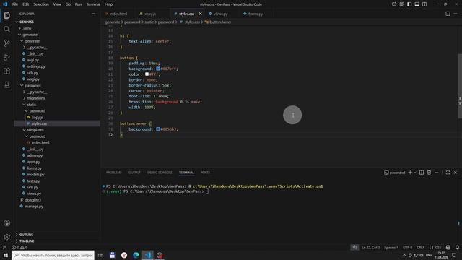Click the Explorer more actions ellipsis
Screen dimensions: 462x260
93,14
